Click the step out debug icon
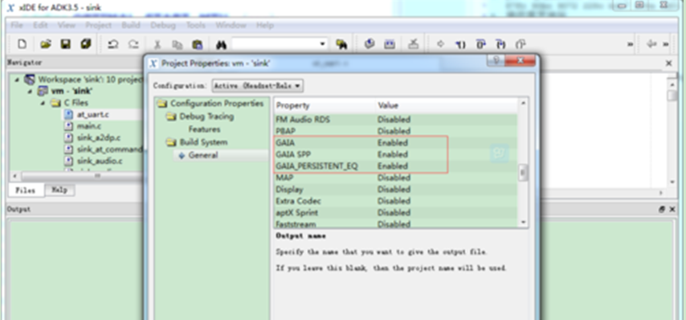The image size is (686, 320). click(x=500, y=44)
